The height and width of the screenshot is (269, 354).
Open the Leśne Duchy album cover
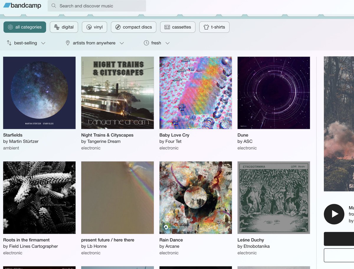point(274,198)
